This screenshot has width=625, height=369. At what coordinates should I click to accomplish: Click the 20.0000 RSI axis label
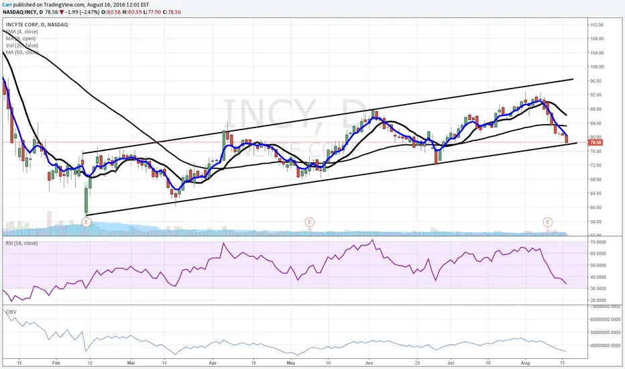click(599, 300)
